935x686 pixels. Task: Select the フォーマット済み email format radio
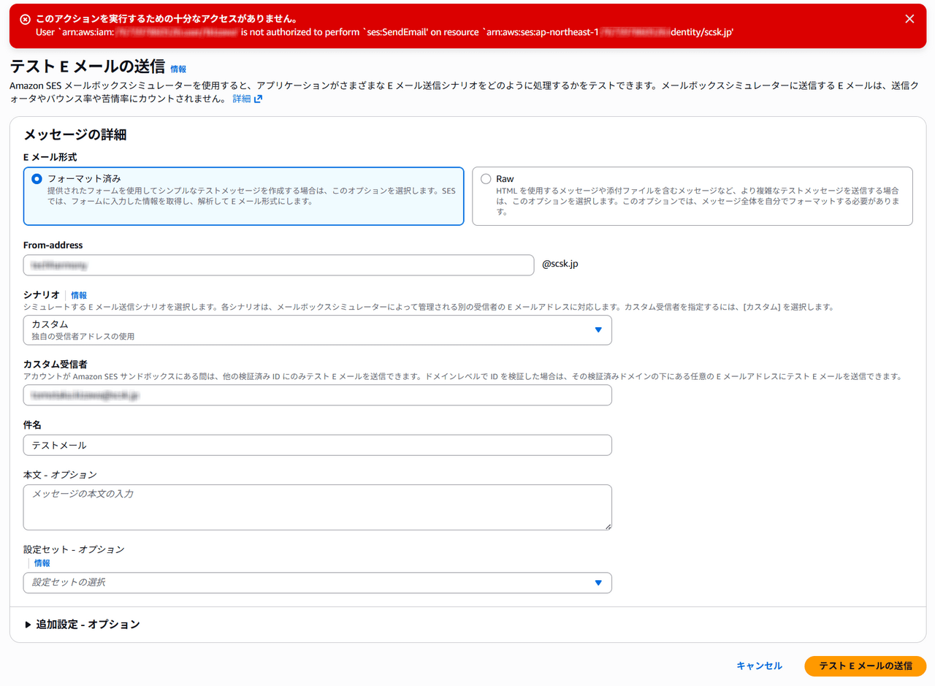(x=37, y=179)
